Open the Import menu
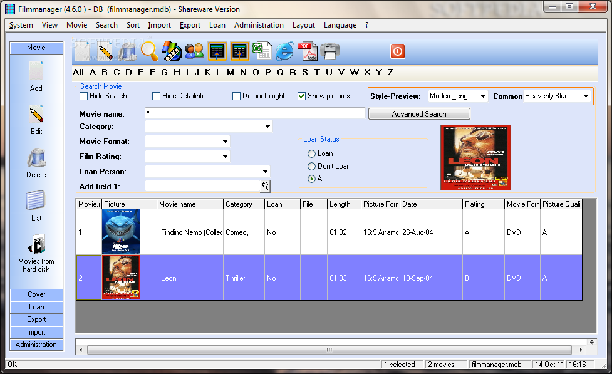Screen dimensions: 612x374 [160, 26]
